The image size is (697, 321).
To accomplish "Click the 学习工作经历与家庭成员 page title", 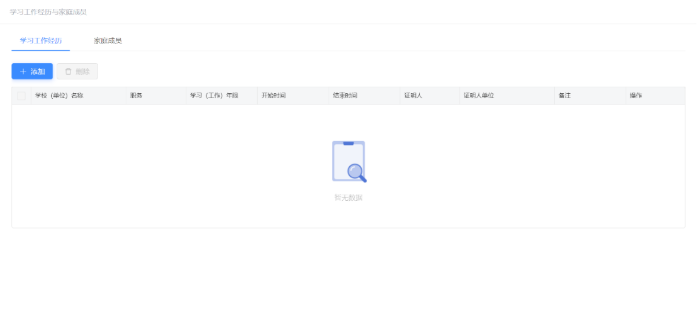I will (x=48, y=12).
